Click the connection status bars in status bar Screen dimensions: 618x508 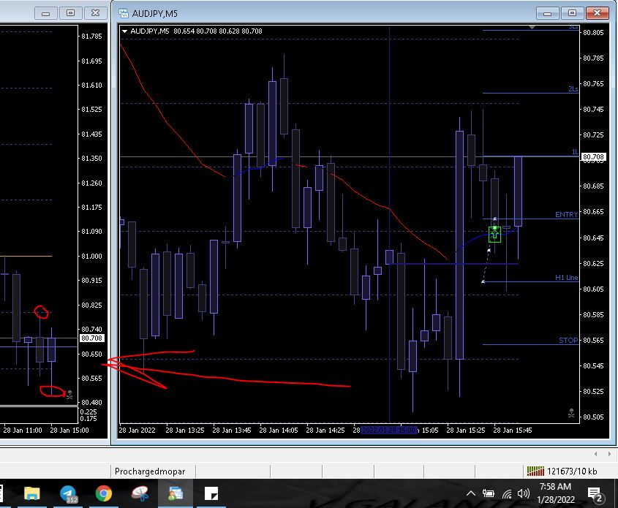pyautogui.click(x=535, y=471)
